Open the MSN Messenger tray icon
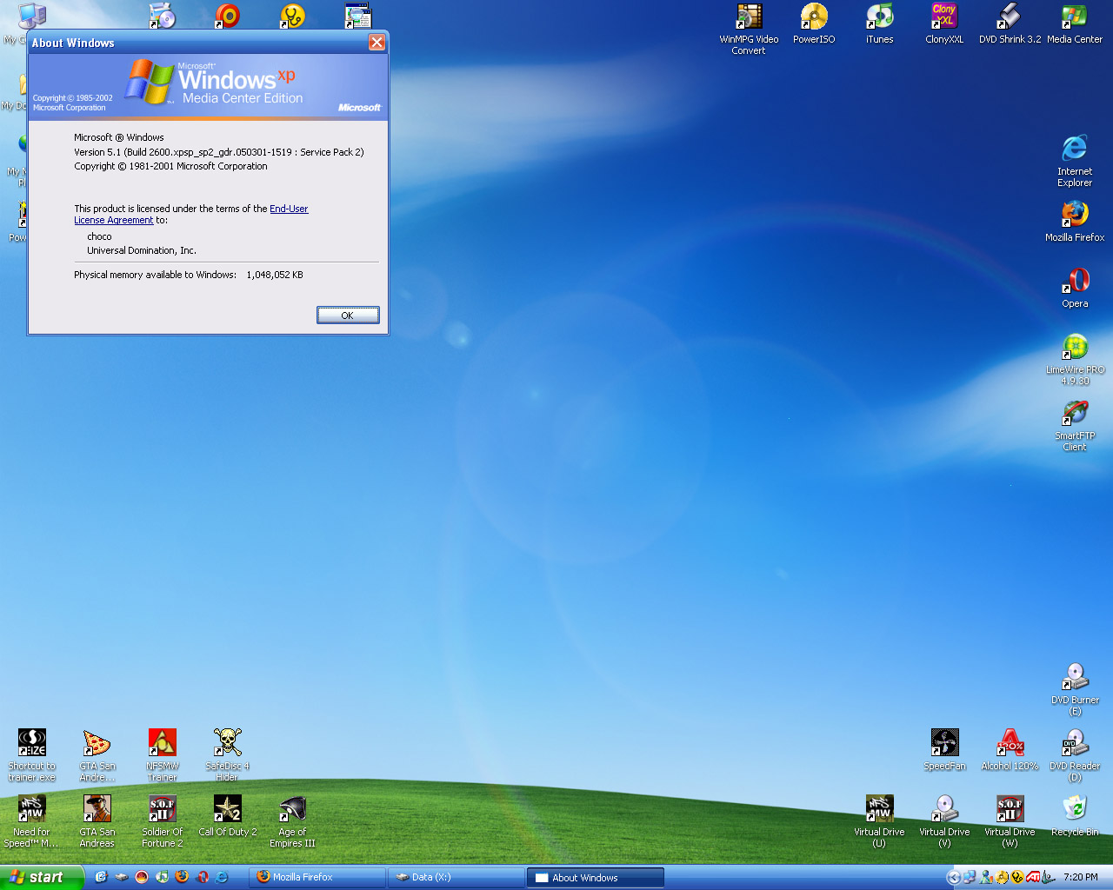1113x890 pixels. [986, 878]
